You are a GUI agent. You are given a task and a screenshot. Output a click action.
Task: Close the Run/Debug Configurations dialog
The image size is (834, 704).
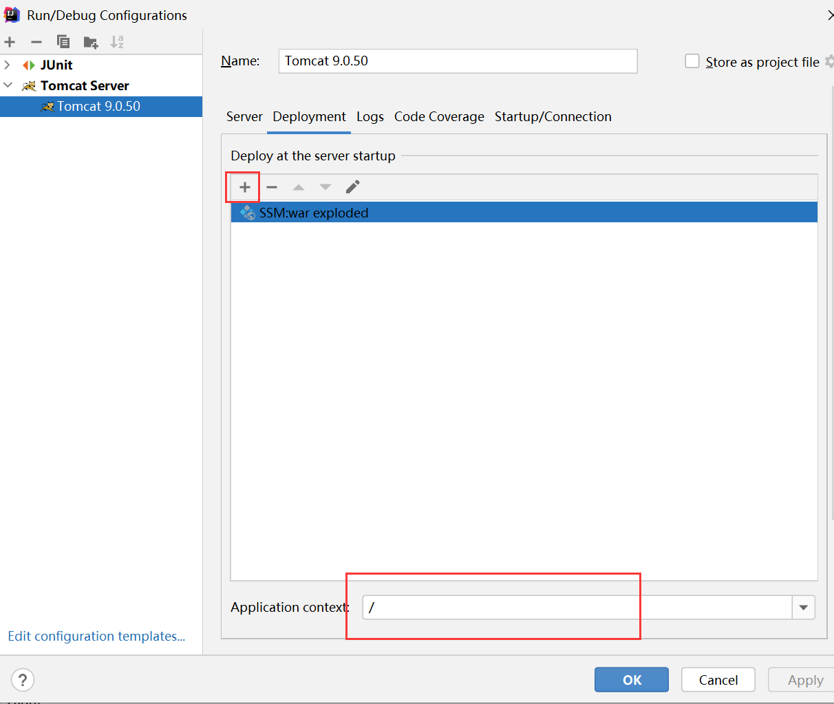click(x=830, y=15)
